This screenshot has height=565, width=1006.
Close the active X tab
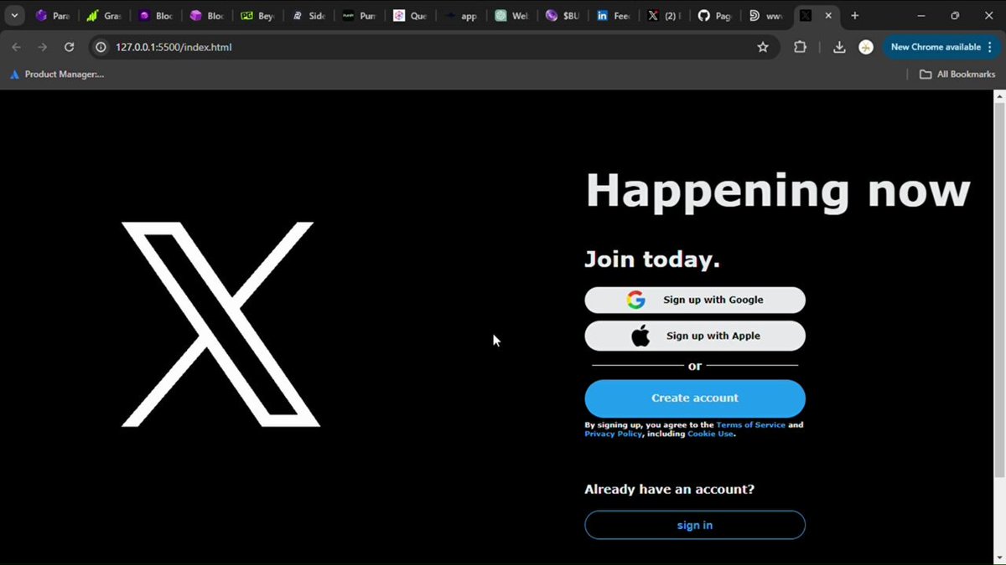(828, 15)
